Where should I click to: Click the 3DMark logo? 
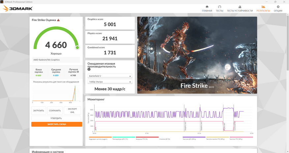18,8
